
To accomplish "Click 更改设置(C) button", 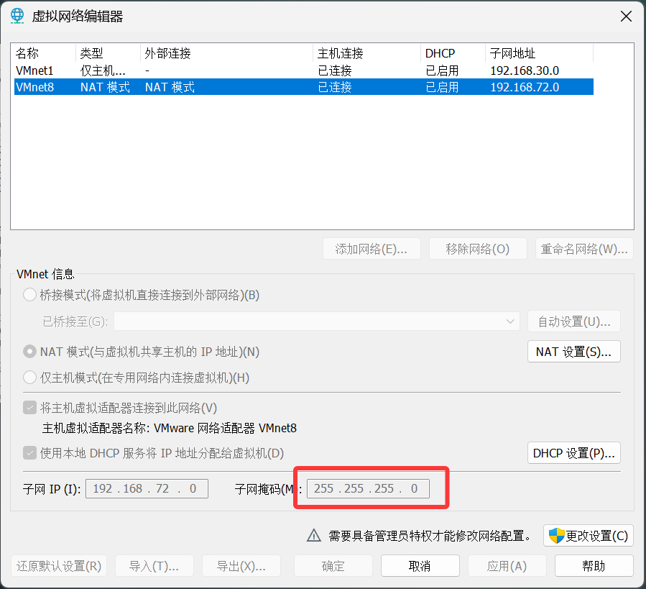I will click(x=589, y=536).
